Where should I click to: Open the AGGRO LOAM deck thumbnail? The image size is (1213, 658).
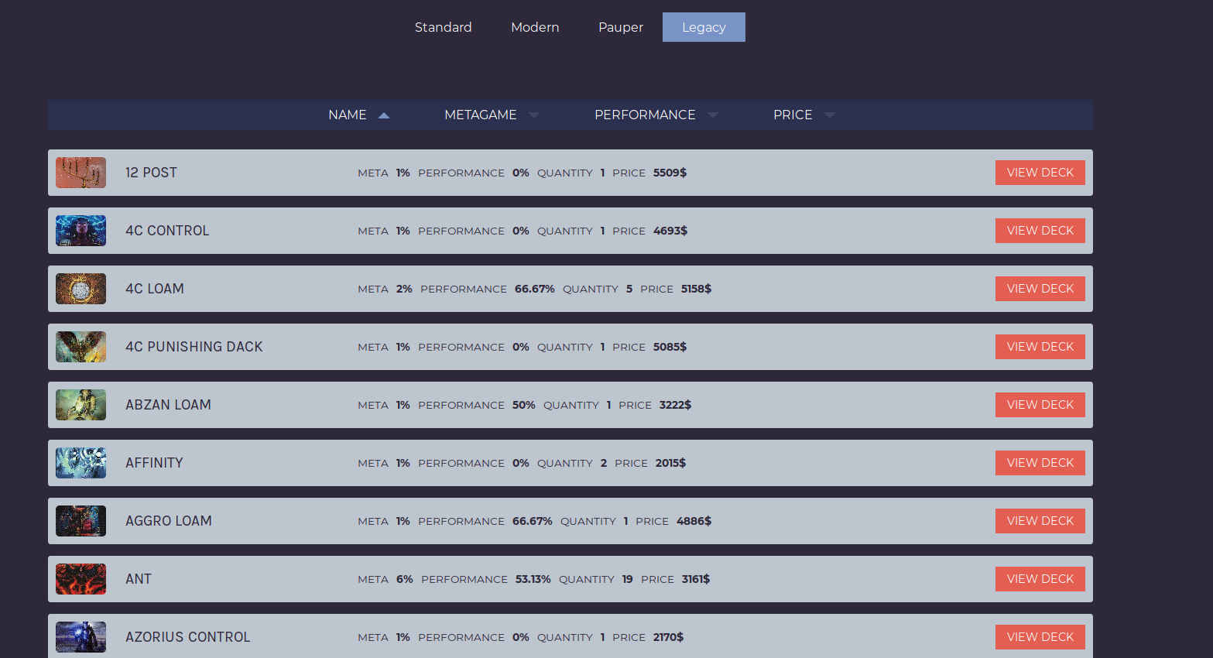coord(81,521)
